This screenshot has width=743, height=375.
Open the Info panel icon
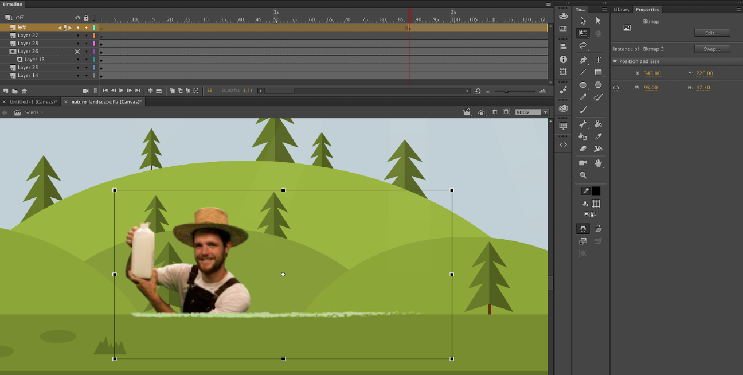click(563, 60)
